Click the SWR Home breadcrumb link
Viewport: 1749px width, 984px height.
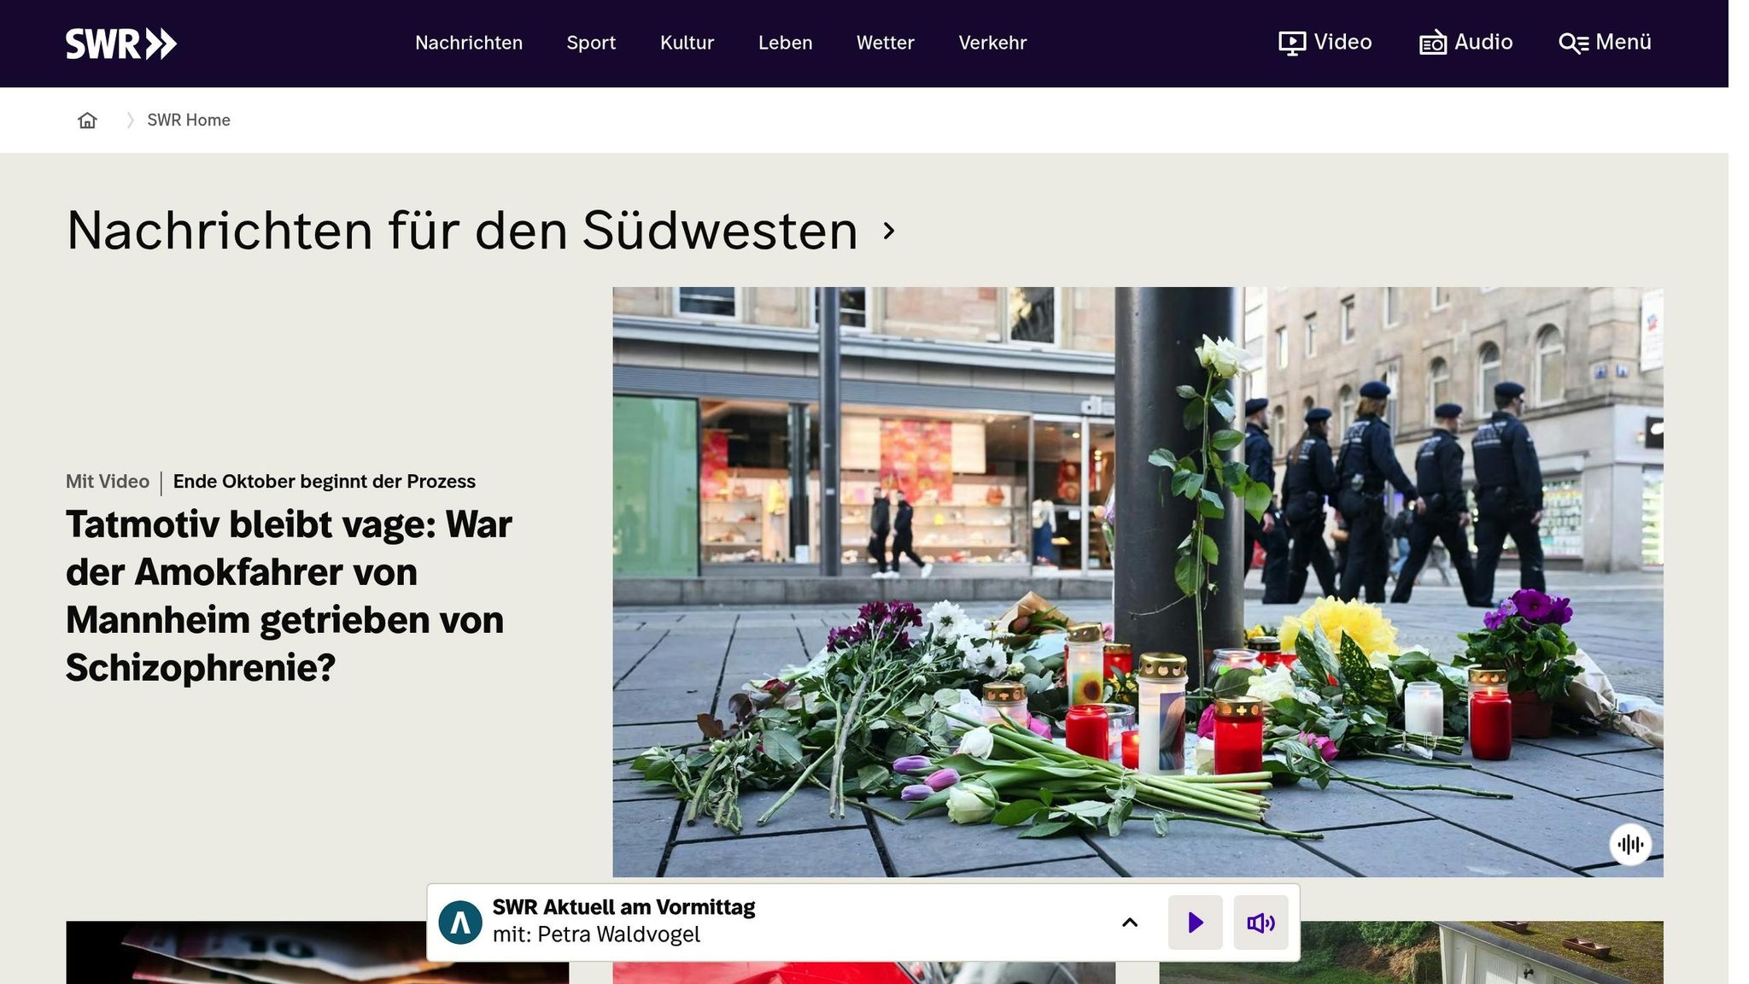189,120
